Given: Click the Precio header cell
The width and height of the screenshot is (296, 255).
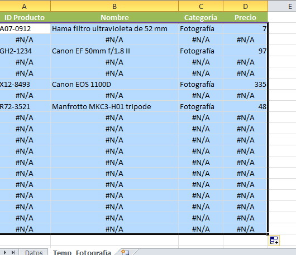Looking at the screenshot, I should pos(245,17).
